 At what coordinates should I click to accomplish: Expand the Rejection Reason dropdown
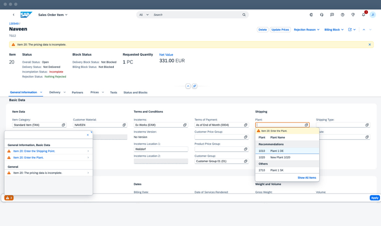click(306, 30)
